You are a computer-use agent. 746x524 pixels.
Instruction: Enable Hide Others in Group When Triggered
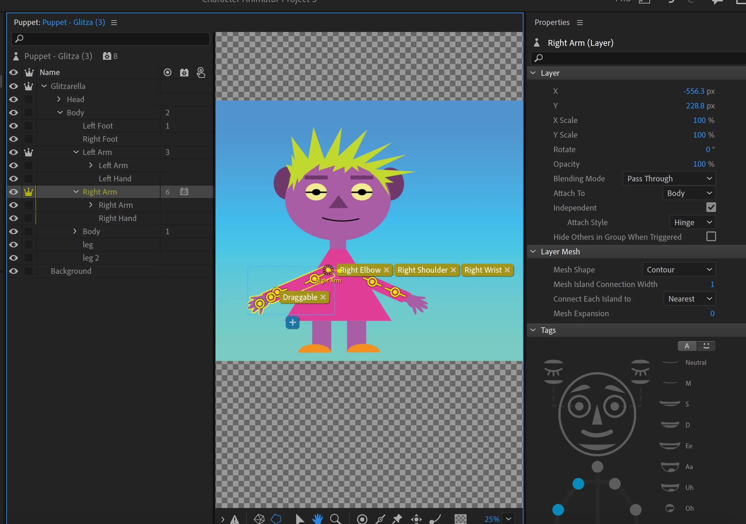(x=711, y=237)
